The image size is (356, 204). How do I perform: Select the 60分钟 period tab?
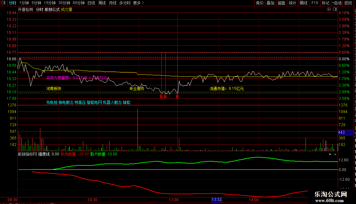pyautogui.click(x=79, y=3)
